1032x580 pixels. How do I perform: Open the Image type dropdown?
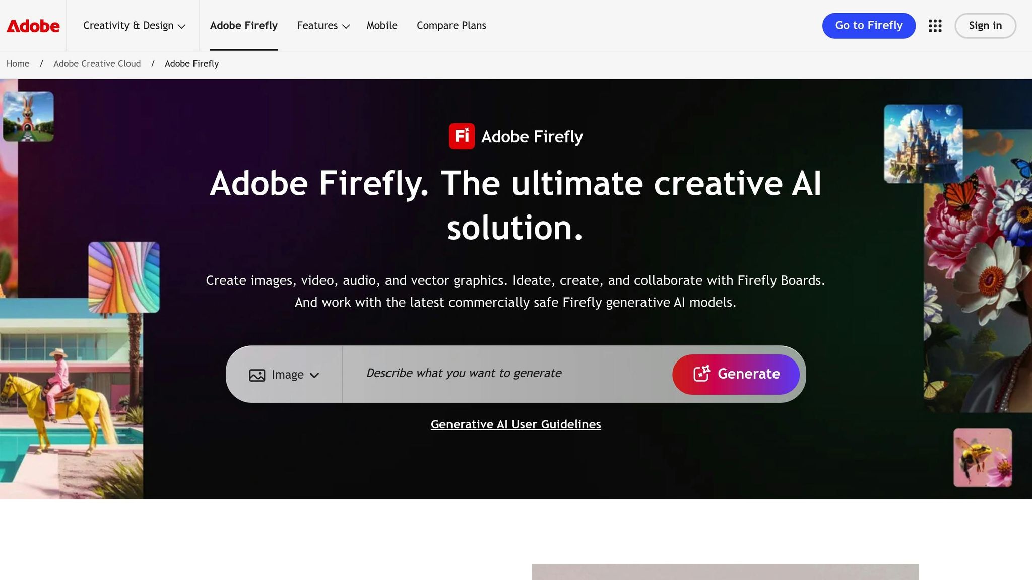(285, 375)
